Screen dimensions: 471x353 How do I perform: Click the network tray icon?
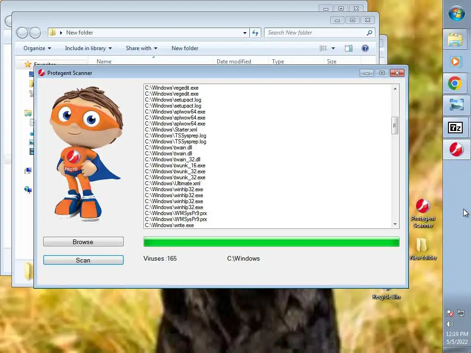coord(461,313)
